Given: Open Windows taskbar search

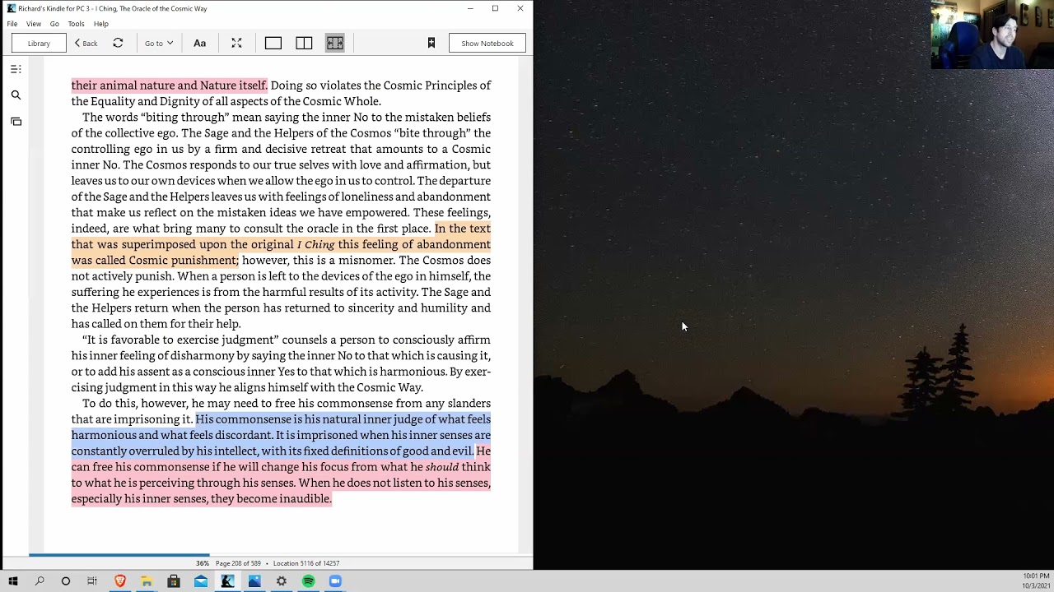Looking at the screenshot, I should (40, 581).
